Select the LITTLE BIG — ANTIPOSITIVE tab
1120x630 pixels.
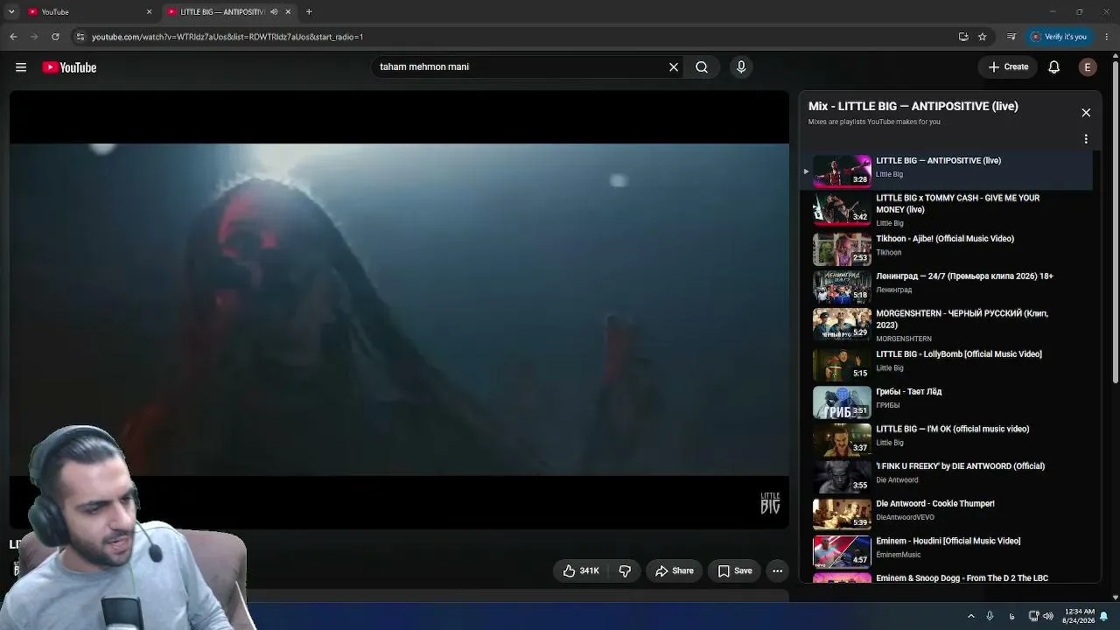tap(229, 12)
